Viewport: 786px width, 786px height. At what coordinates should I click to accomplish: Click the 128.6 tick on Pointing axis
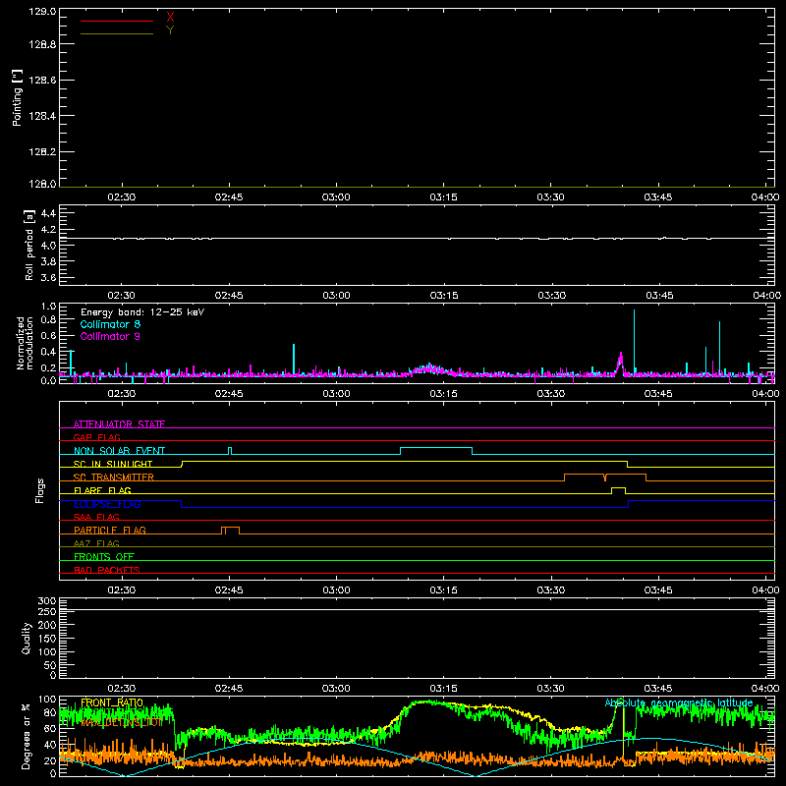[x=42, y=81]
